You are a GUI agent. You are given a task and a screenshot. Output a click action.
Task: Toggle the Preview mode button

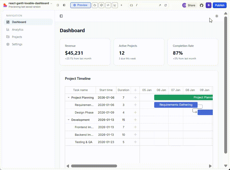tap(80, 5)
